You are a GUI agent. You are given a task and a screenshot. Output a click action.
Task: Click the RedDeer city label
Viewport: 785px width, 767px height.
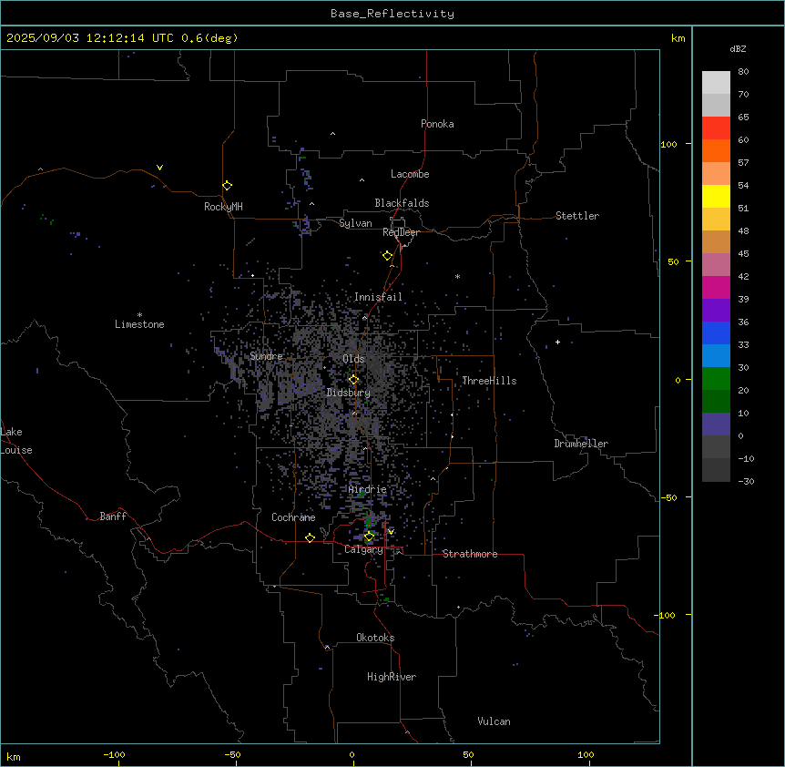pos(401,232)
